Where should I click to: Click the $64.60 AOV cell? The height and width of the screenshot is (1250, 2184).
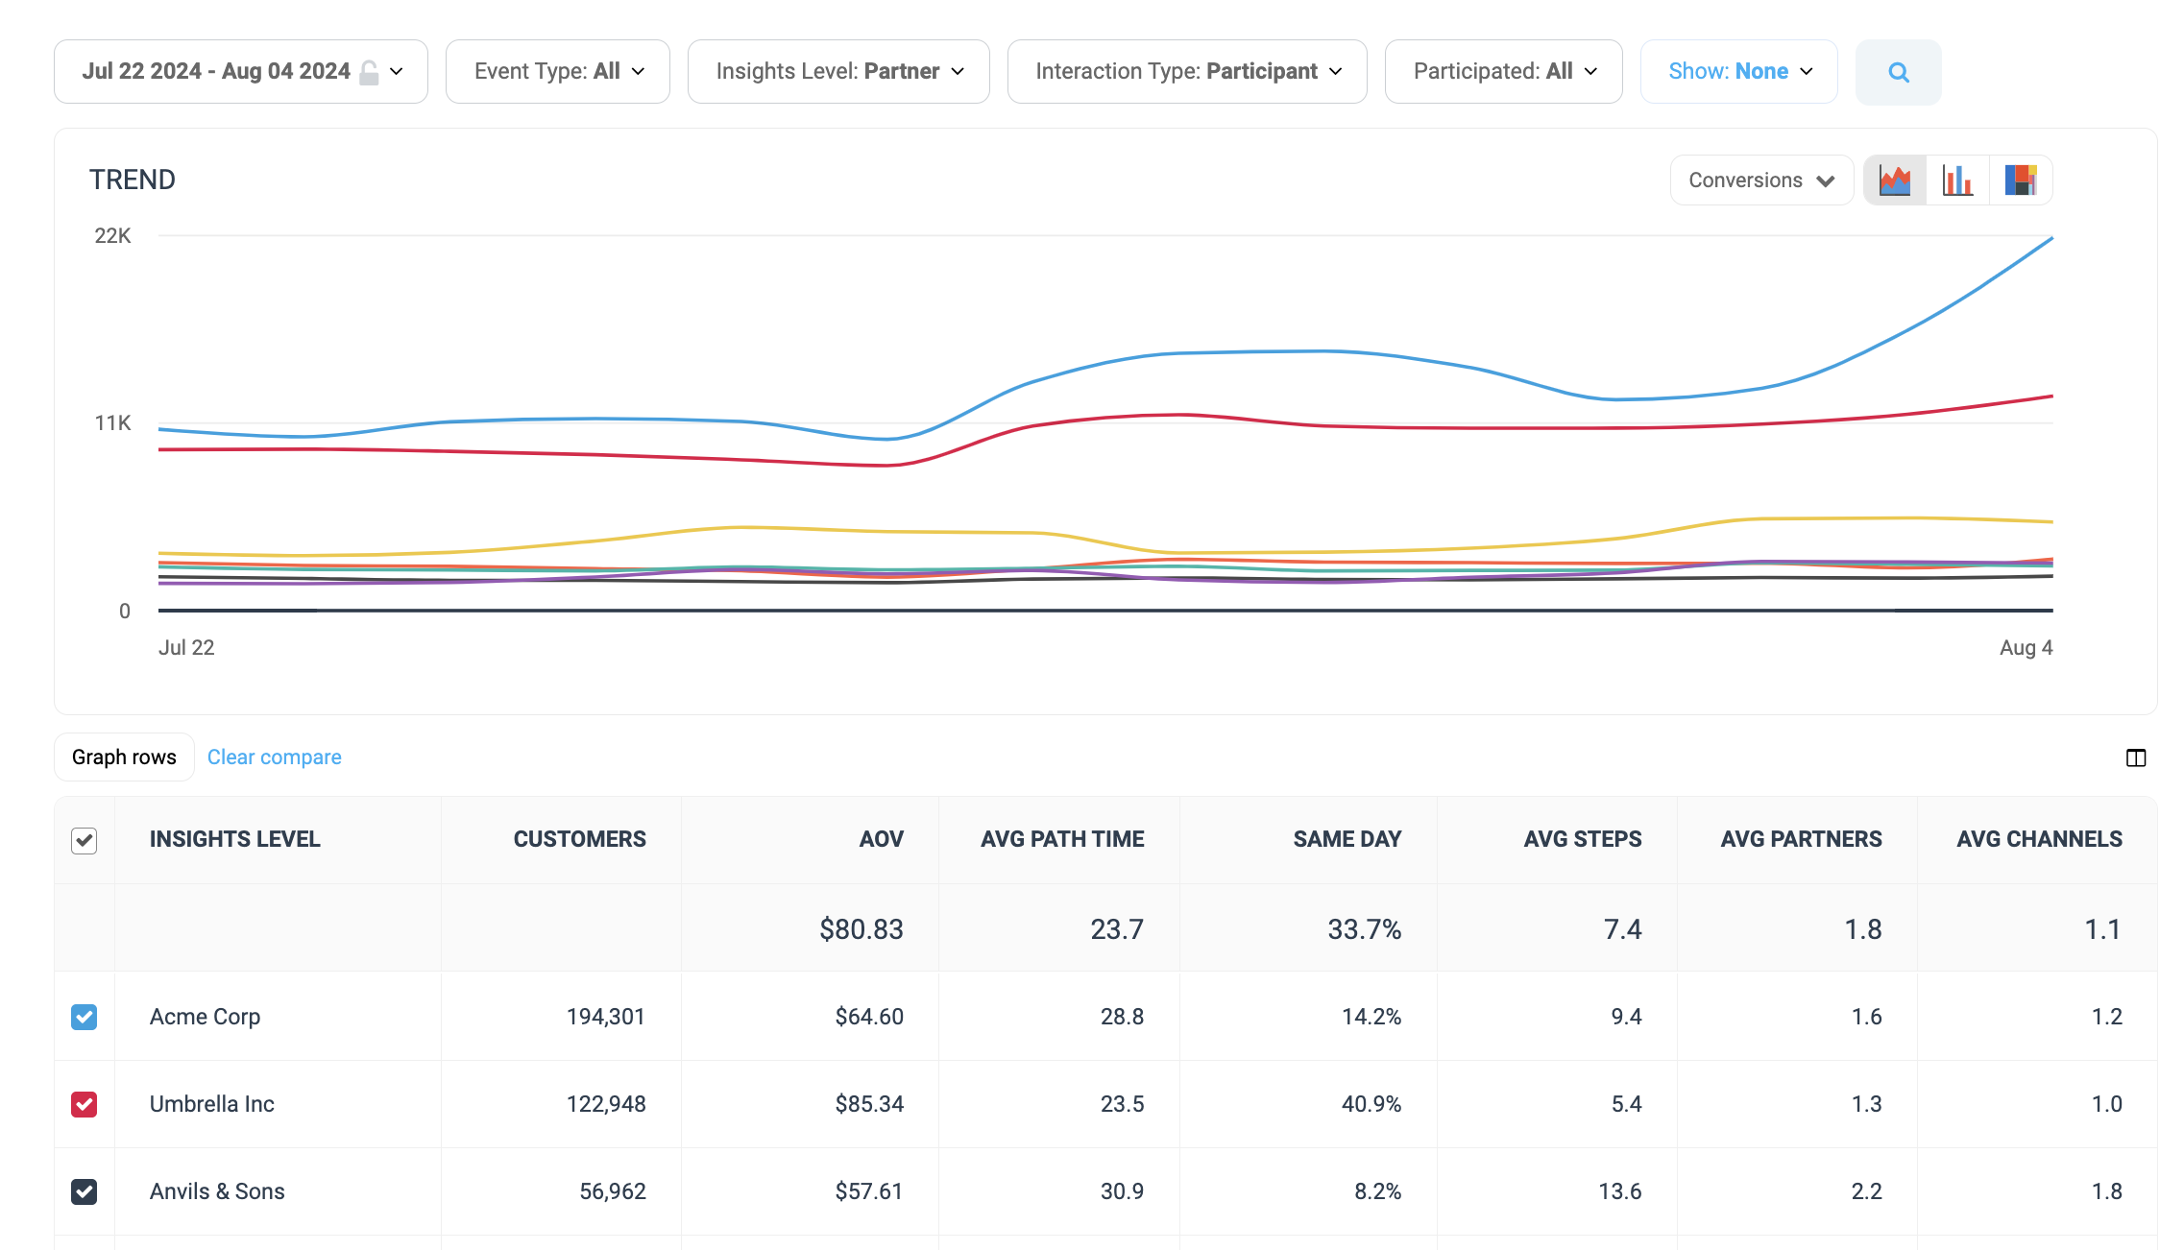point(869,1017)
